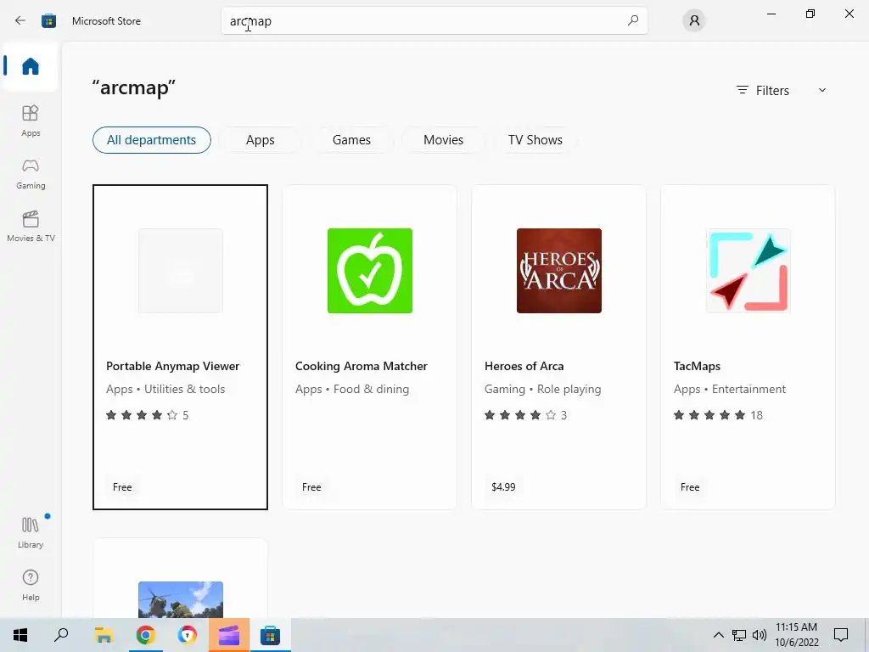The width and height of the screenshot is (869, 652).
Task: Go back with the back arrow
Action: [x=20, y=21]
